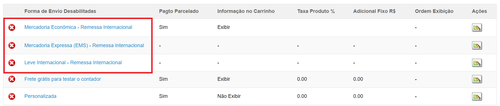
Task: Edit Leve Internacional via edit icon
Action: pos(477,63)
